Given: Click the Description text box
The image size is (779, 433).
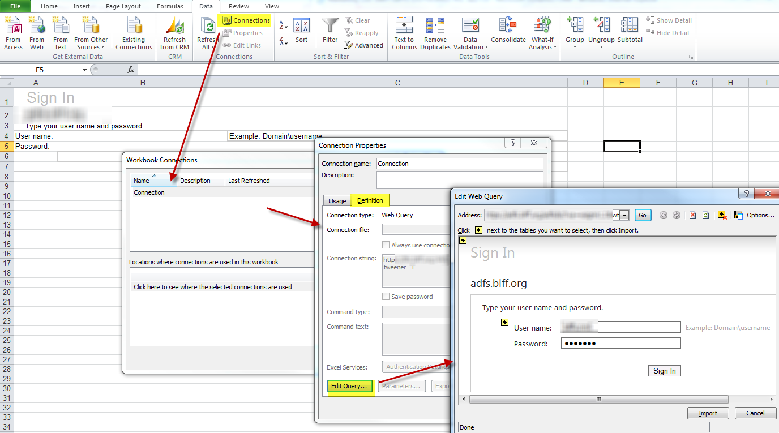Looking at the screenshot, I should 460,180.
